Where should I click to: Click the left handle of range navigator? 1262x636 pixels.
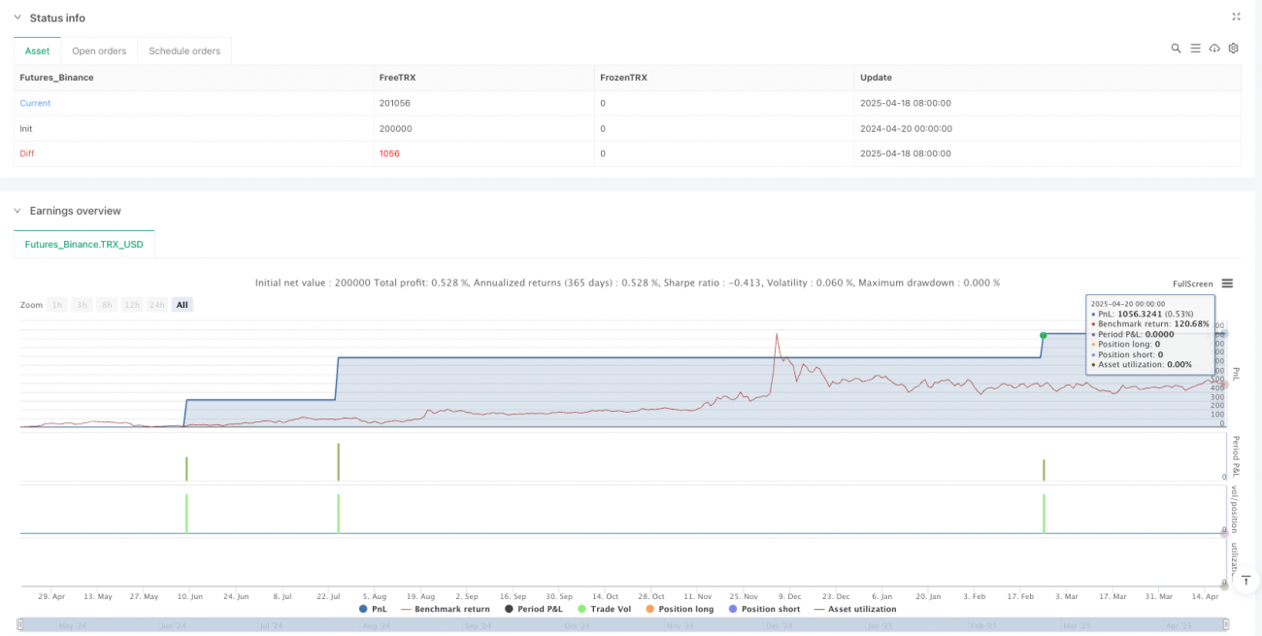coord(21,624)
